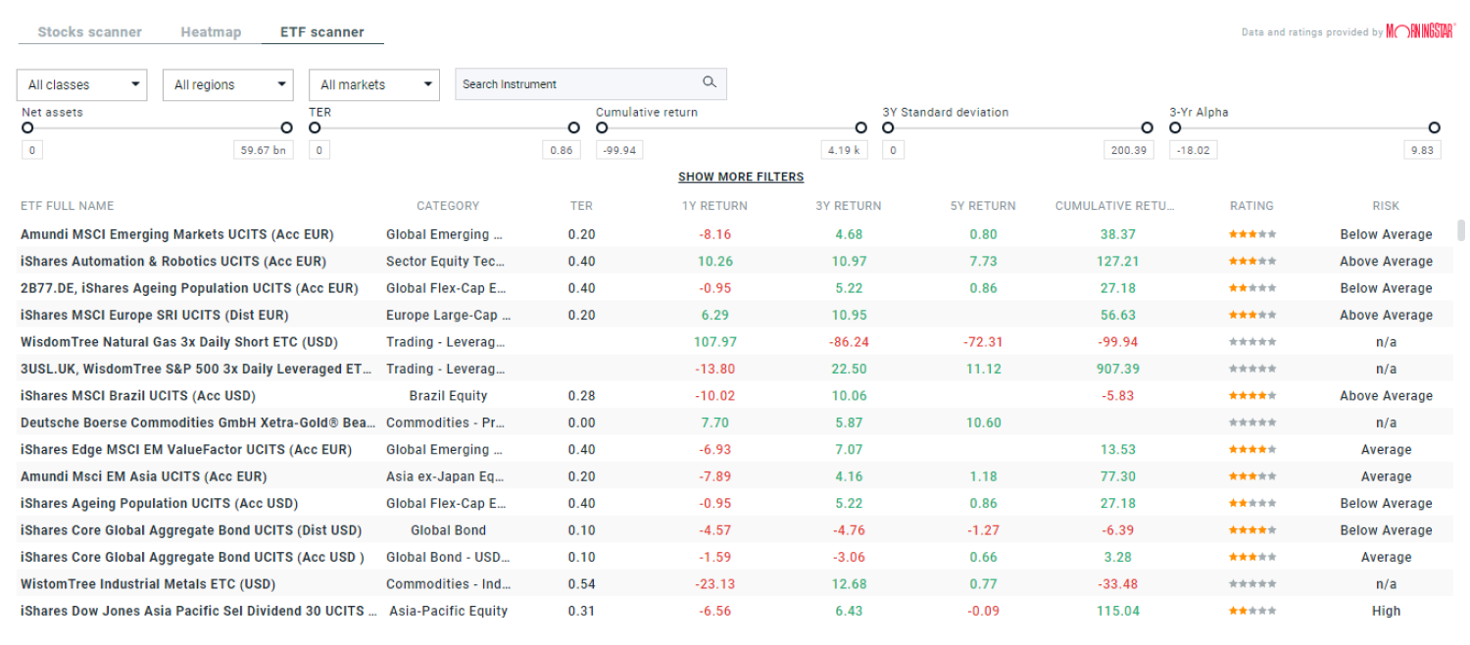Screen dimensions: 1470x645
Task: Click the search magnifier icon
Action: click(709, 83)
